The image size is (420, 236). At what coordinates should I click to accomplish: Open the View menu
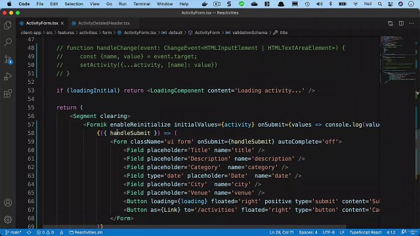(94, 4)
